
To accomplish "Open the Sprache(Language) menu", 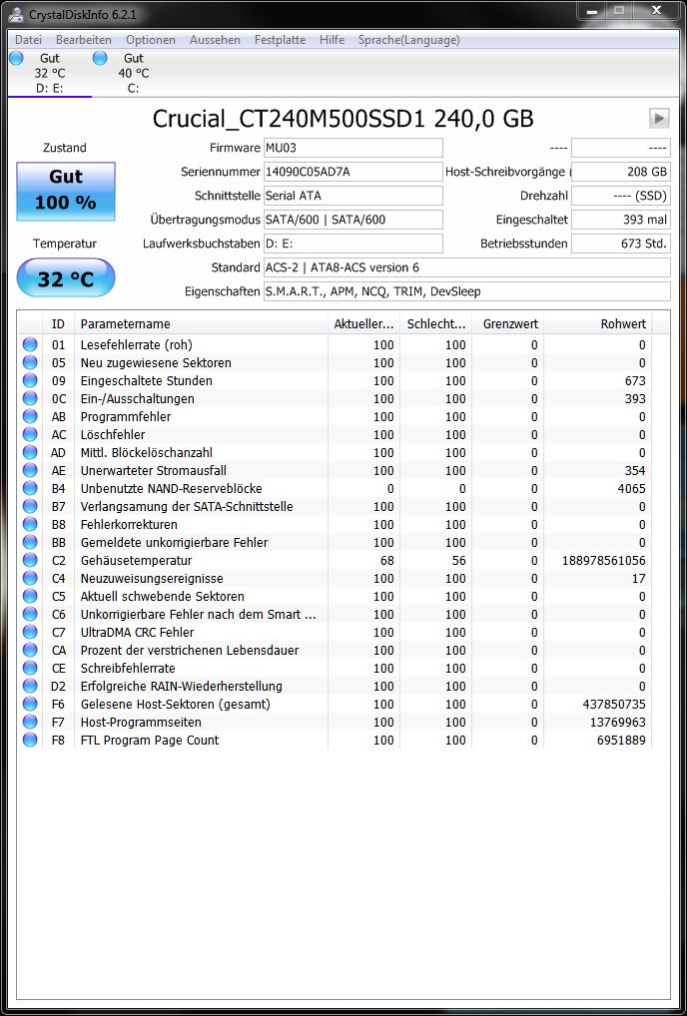I will (x=409, y=40).
